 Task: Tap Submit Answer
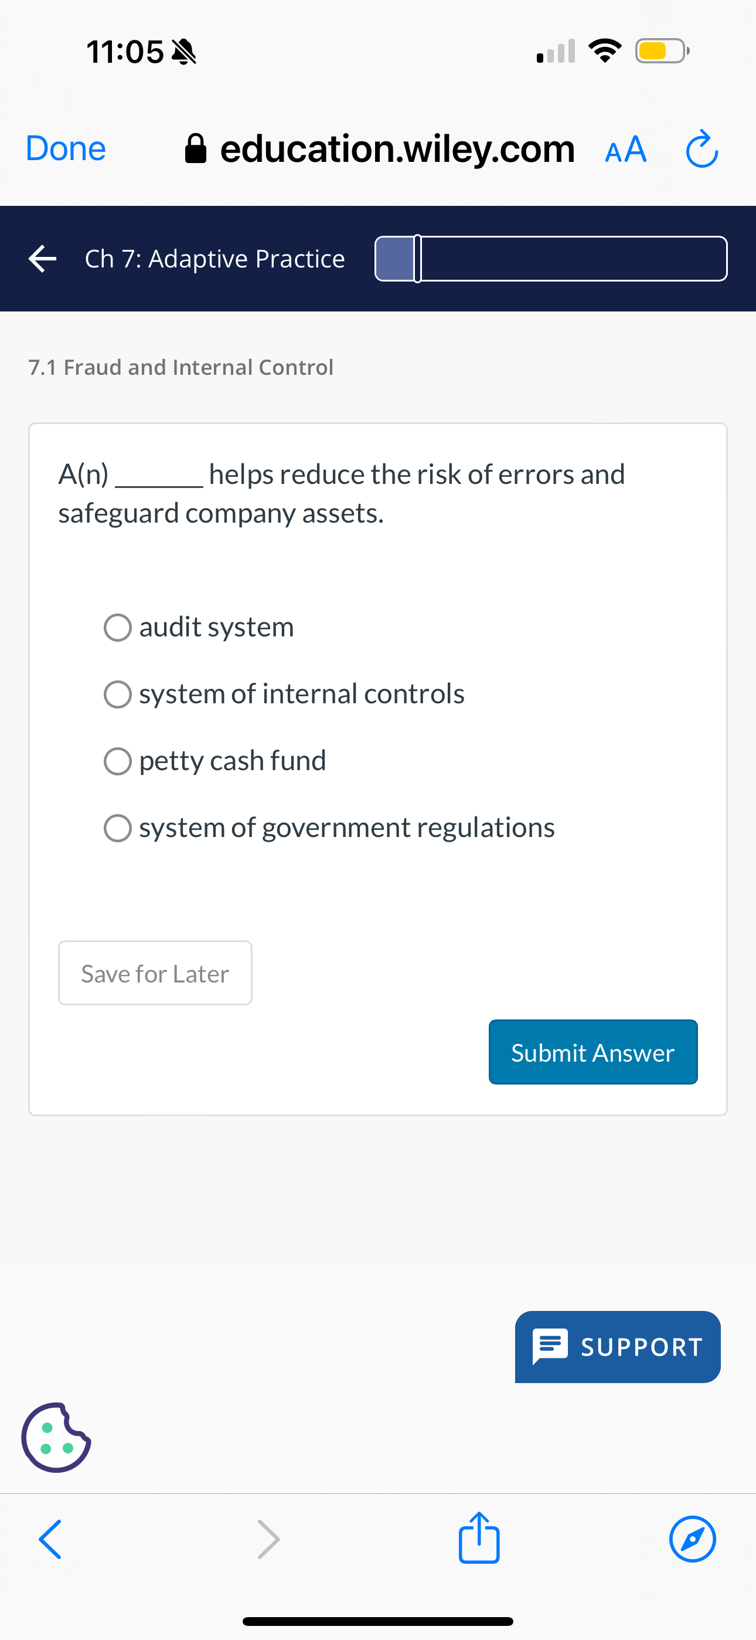coord(592,1052)
